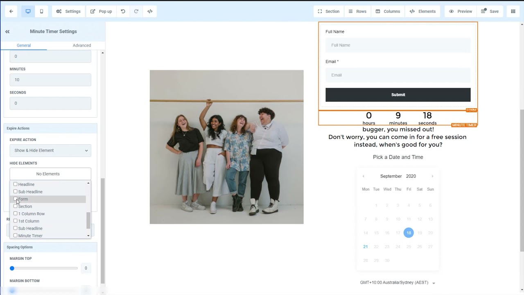The height and width of the screenshot is (295, 524).
Task: Click the Spacing Options section header
Action: [50, 247]
